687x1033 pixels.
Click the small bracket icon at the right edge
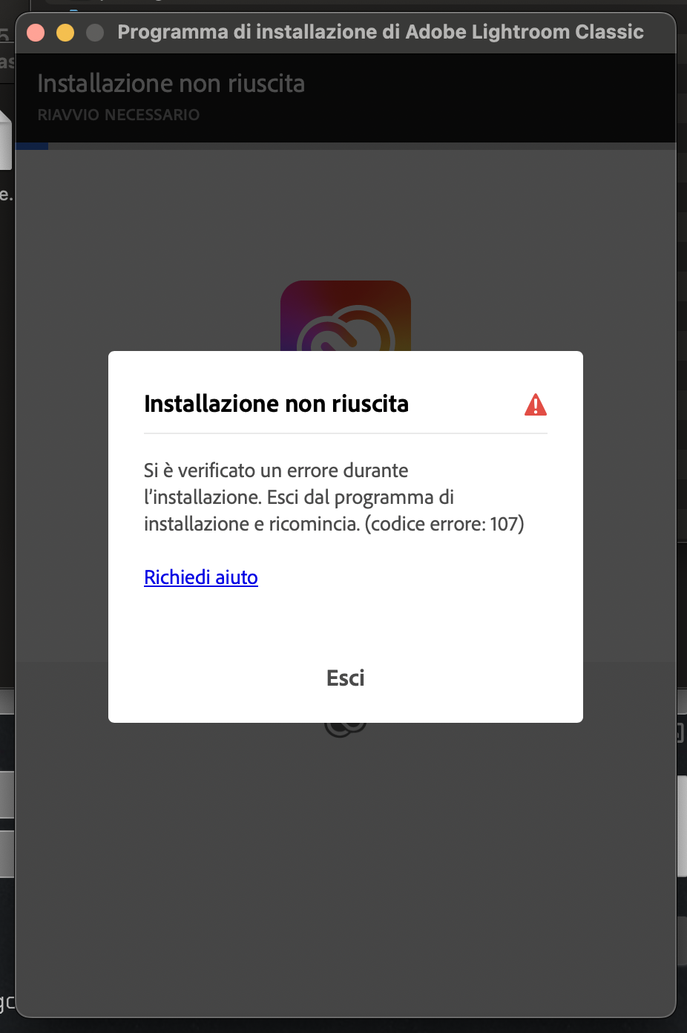[x=680, y=733]
